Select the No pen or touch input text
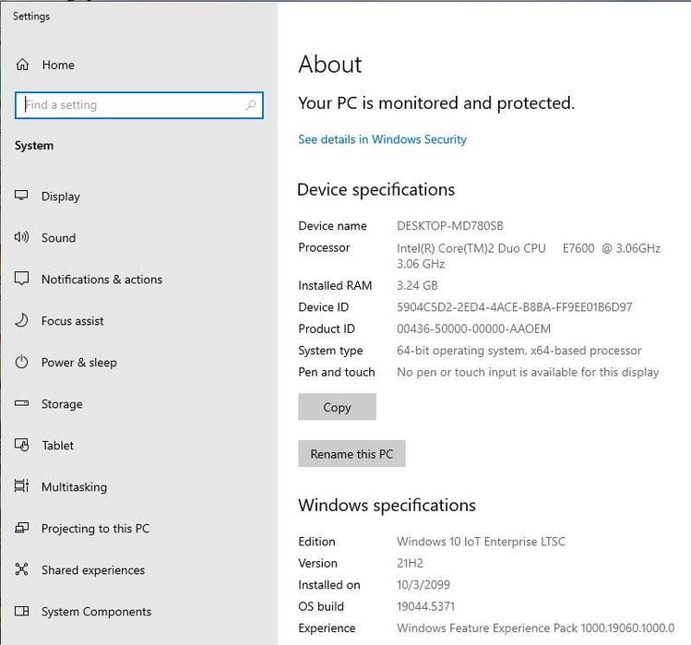This screenshot has width=691, height=645. [x=528, y=372]
